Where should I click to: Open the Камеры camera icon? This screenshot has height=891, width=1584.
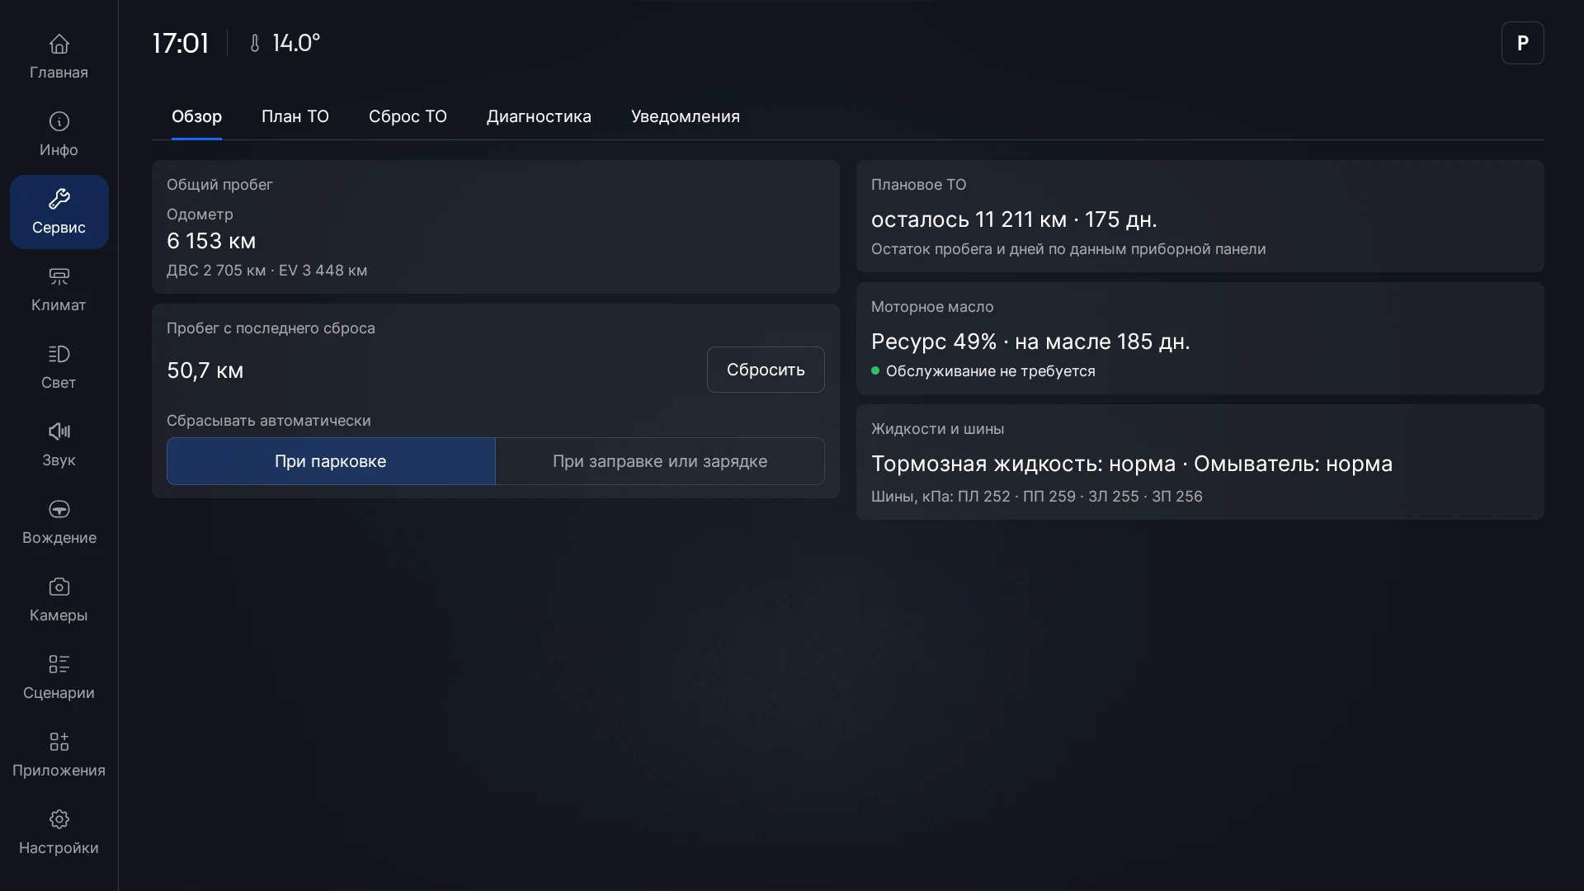point(59,587)
